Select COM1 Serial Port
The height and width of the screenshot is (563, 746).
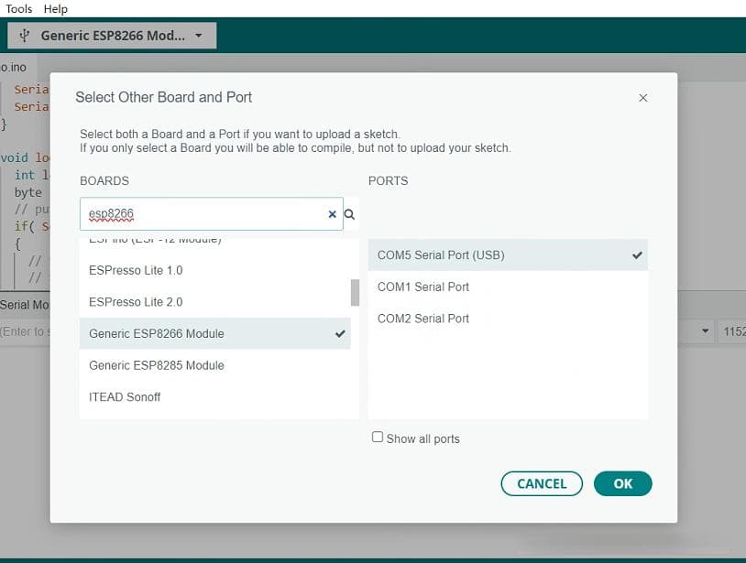pyautogui.click(x=508, y=287)
